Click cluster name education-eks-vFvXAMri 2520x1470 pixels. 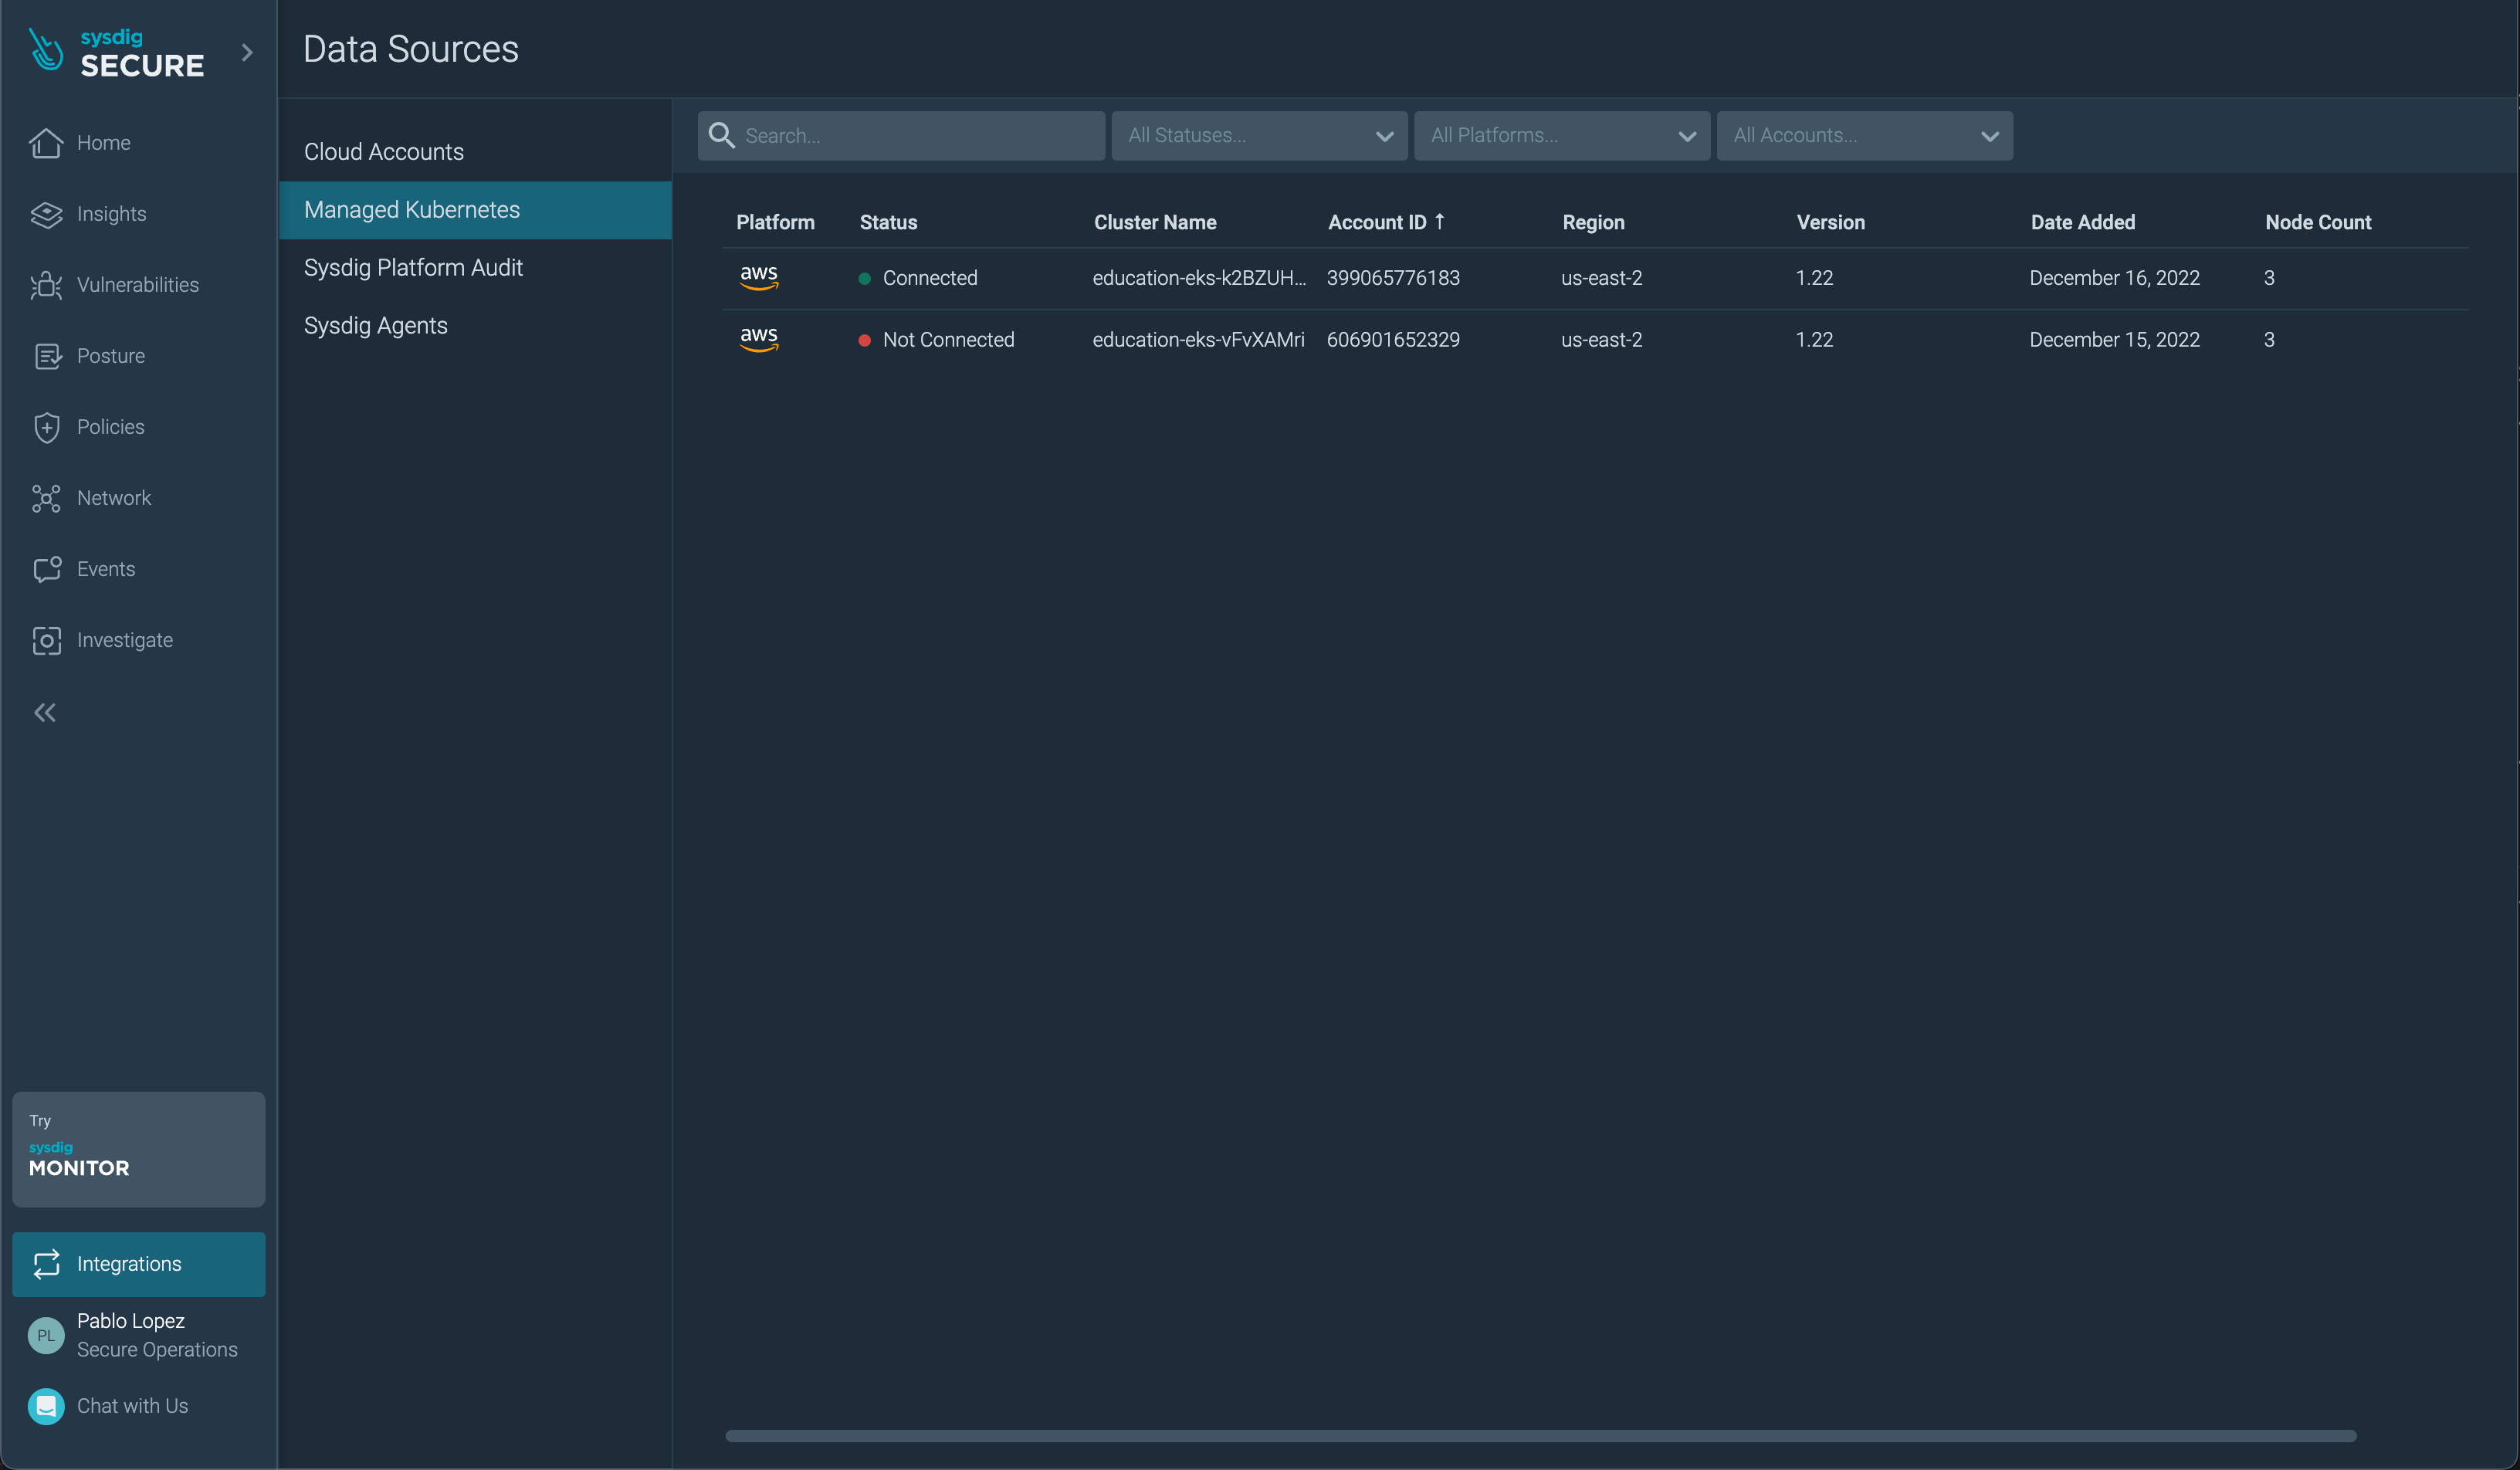[1198, 340]
